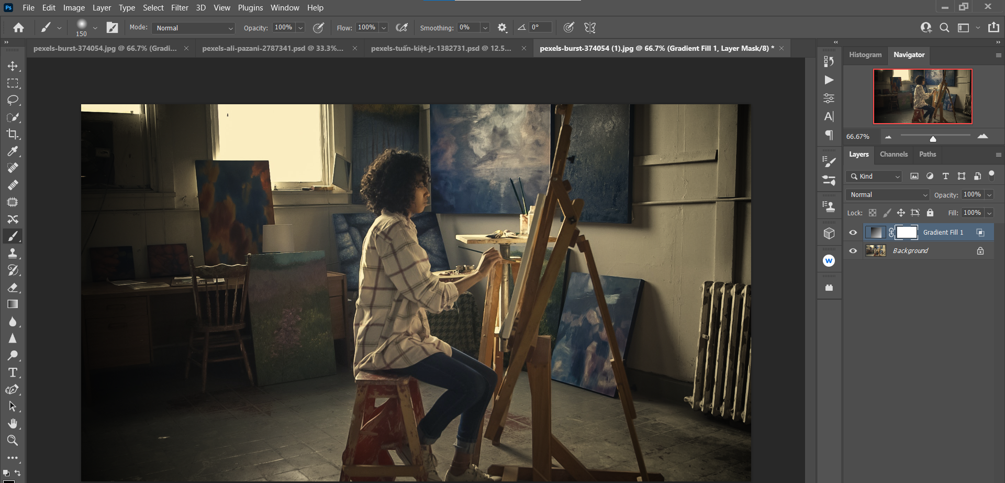The height and width of the screenshot is (483, 1005).
Task: Switch to the Paths tab
Action: tap(928, 155)
